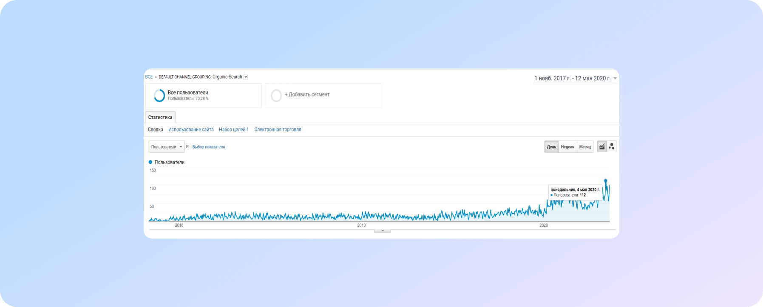Viewport: 763px width, 307px height.
Task: Click the 2018 label on the chart axis
Action: click(179, 225)
